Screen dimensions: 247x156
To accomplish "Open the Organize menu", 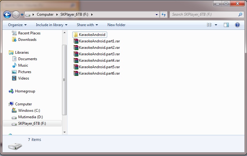I will click(17, 25).
